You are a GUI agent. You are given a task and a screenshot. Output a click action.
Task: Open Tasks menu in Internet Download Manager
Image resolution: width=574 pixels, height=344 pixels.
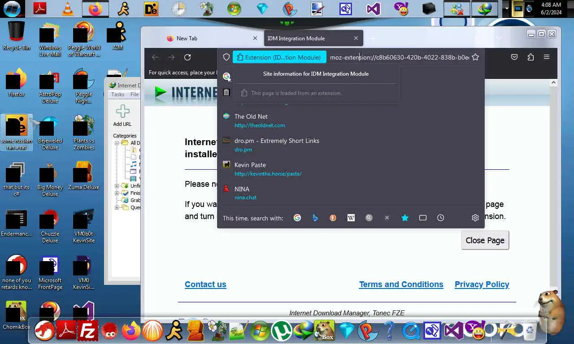117,95
